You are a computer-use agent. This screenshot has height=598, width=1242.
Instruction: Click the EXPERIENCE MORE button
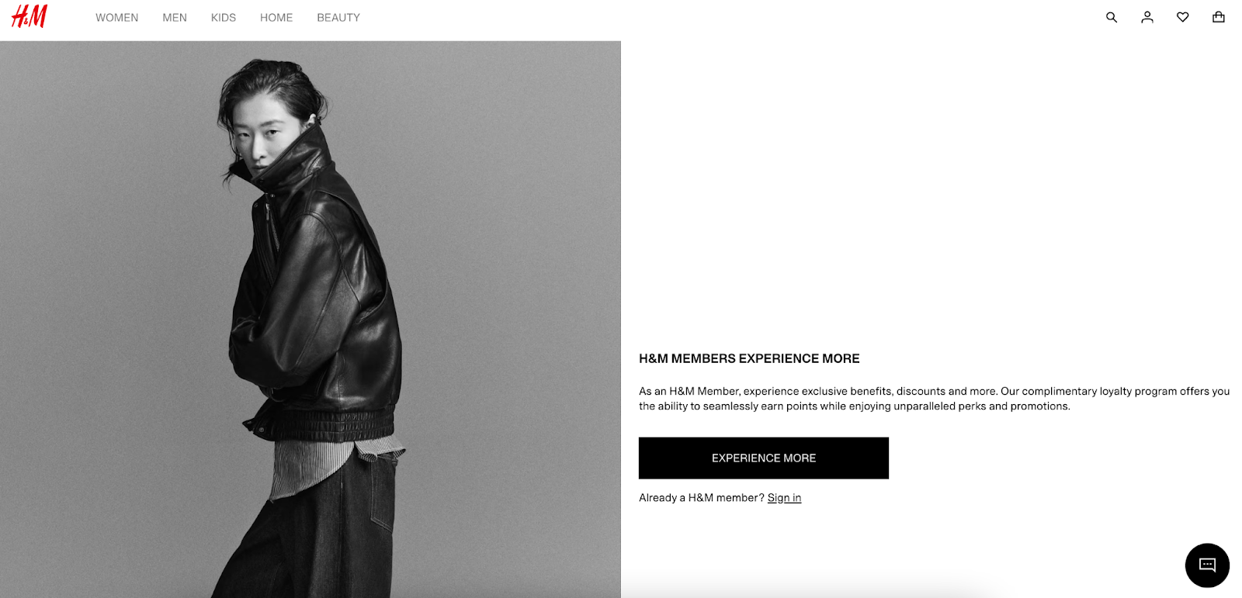pos(764,458)
